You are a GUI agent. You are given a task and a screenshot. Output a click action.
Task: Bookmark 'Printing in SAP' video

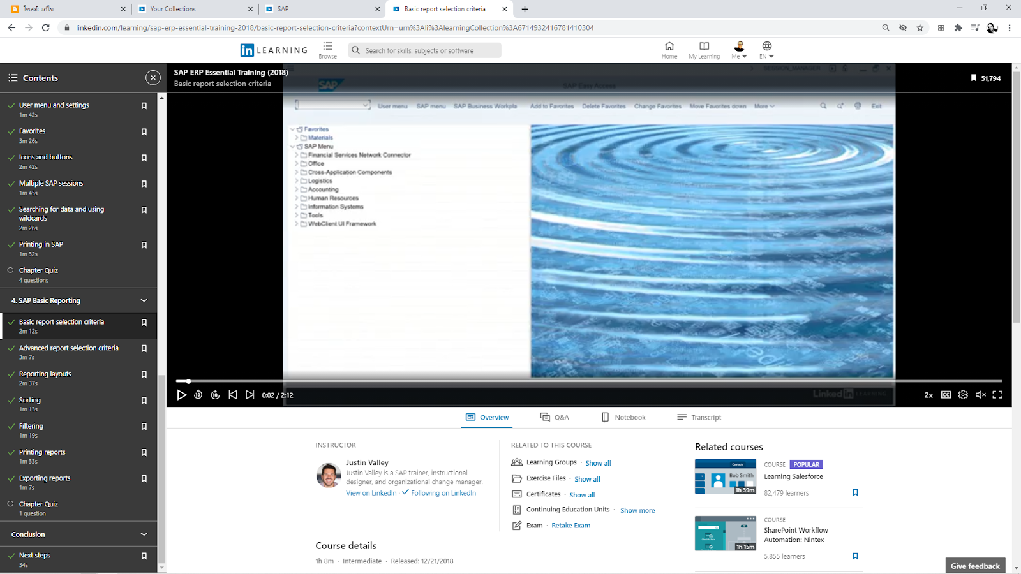(x=144, y=246)
